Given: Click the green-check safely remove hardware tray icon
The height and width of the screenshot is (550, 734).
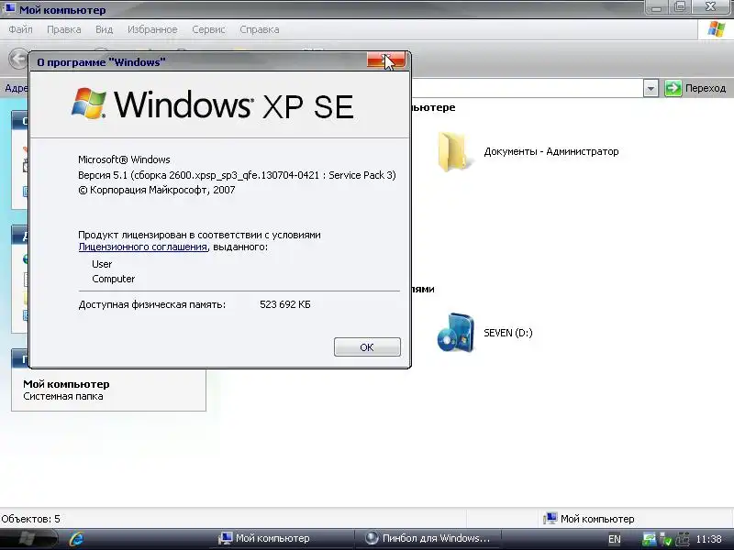Looking at the screenshot, I should tap(666, 539).
